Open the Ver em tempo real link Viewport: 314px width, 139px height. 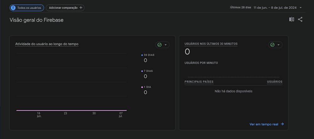[x=264, y=124]
